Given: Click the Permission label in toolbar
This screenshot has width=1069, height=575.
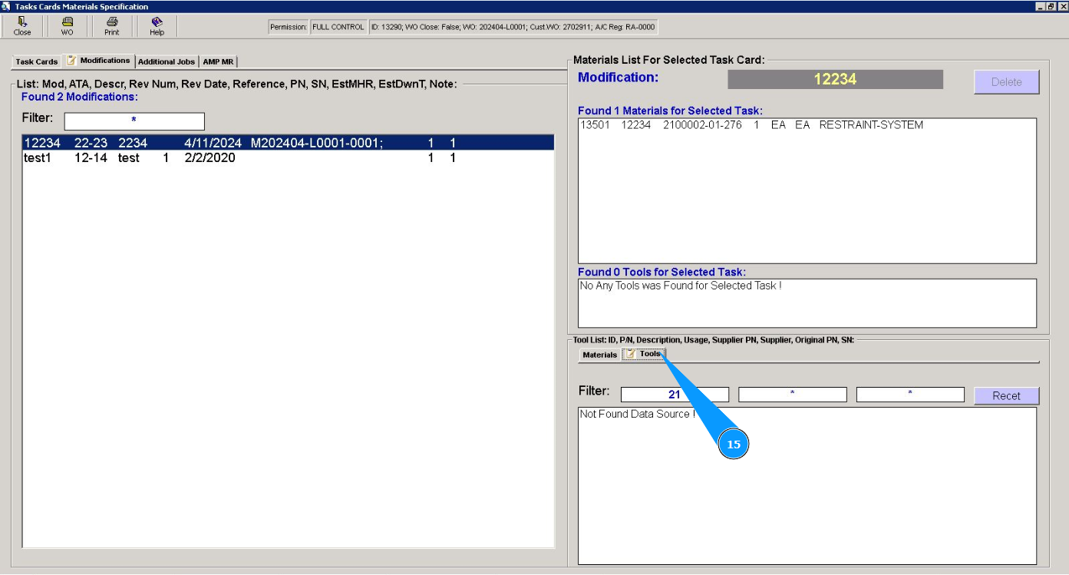Looking at the screenshot, I should [289, 27].
